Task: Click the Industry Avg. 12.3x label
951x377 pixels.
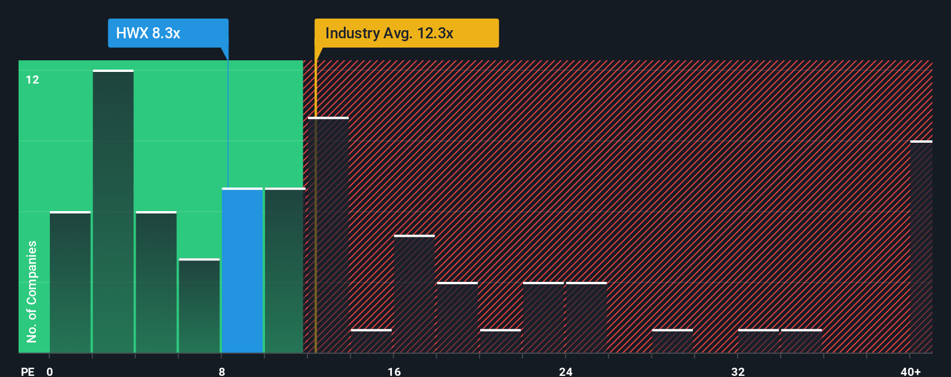Action: pyautogui.click(x=406, y=33)
